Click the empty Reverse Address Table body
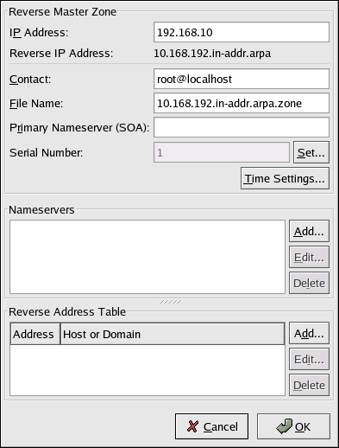The height and width of the screenshot is (448, 339). [148, 370]
